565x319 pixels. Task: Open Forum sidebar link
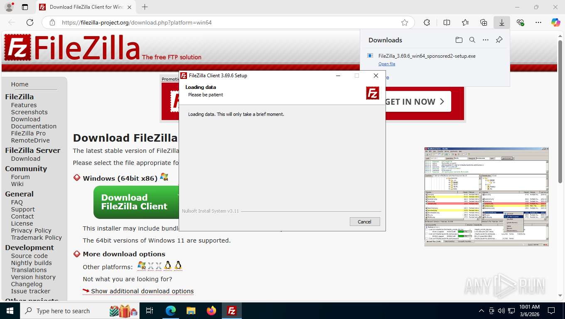coord(20,177)
